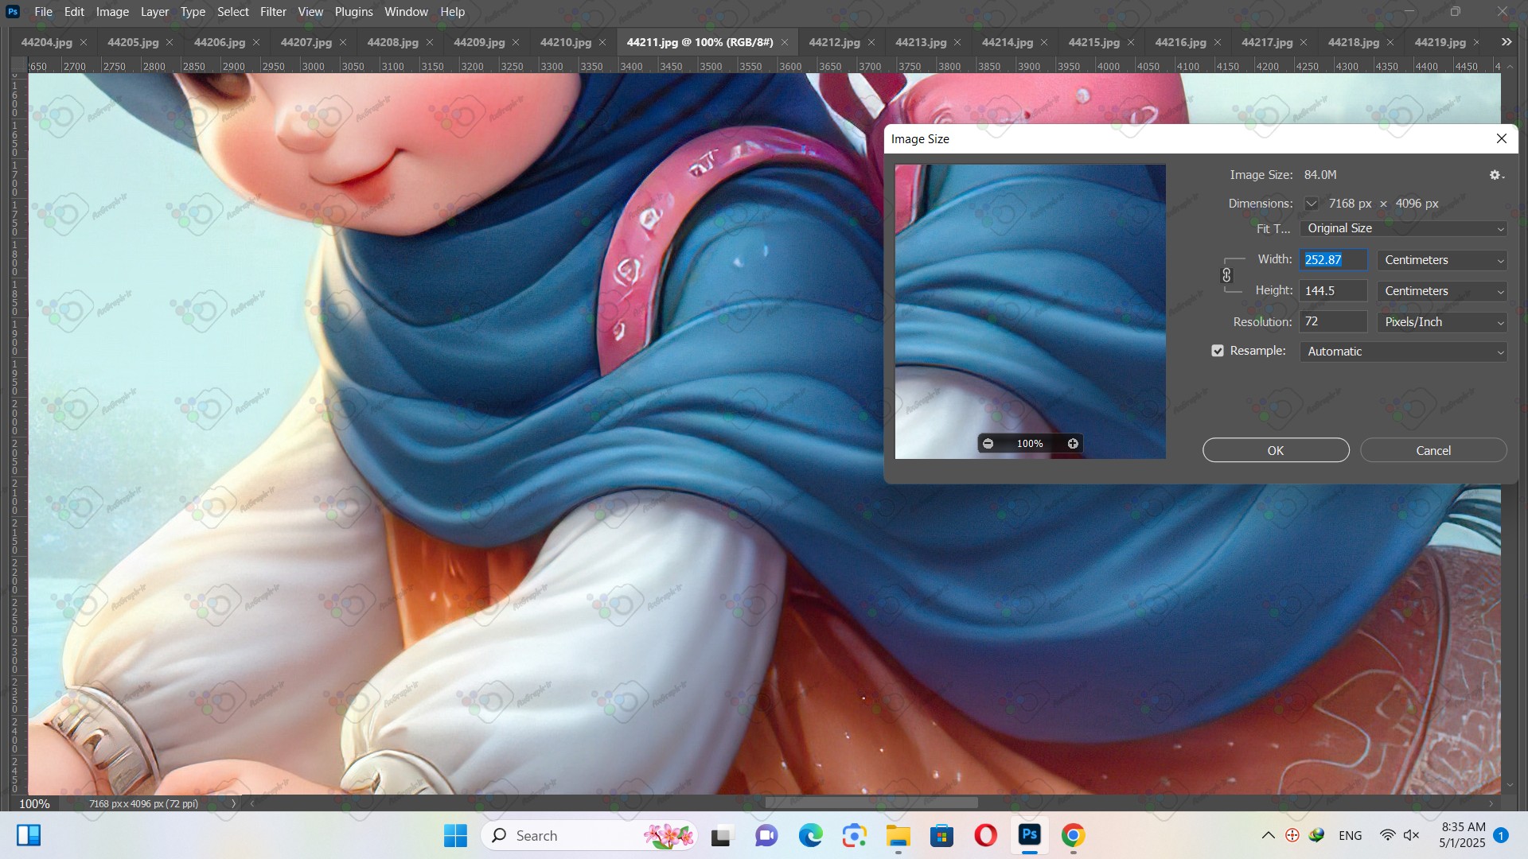The width and height of the screenshot is (1528, 859).
Task: Open the Windows Start menu
Action: [x=455, y=835]
